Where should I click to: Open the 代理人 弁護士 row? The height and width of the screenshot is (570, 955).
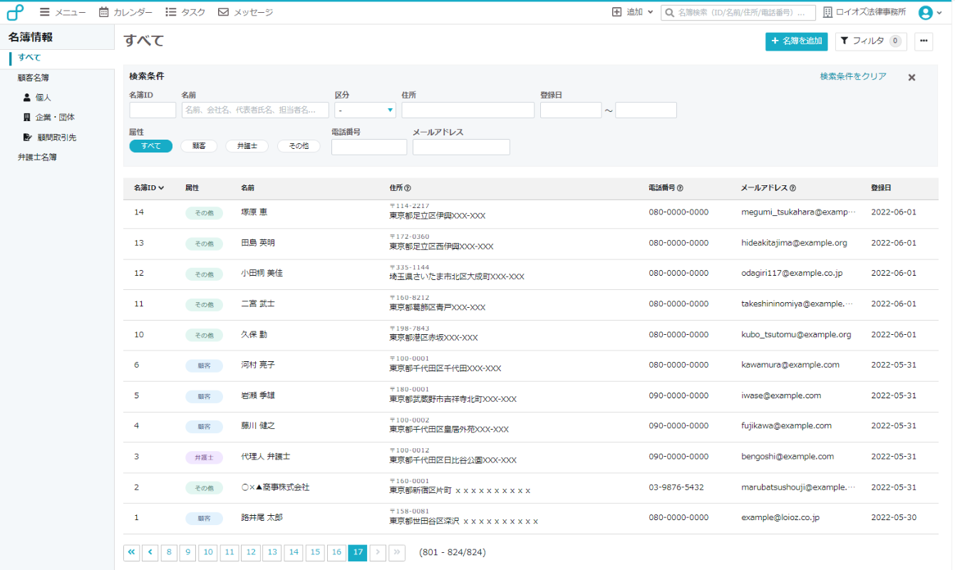pyautogui.click(x=530, y=457)
